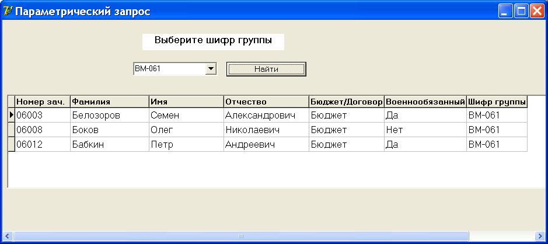This screenshot has width=548, height=244.
Task: Click the Шифр группы column header
Action: coord(497,102)
